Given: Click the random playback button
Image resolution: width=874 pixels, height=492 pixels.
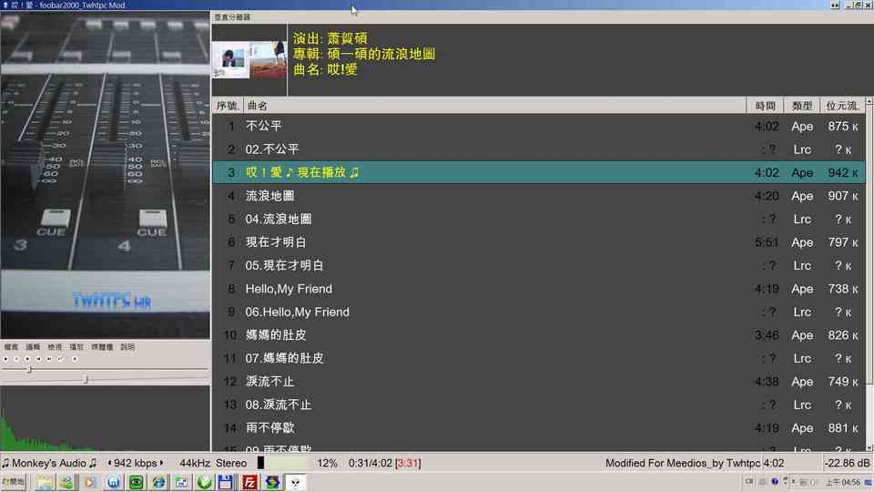Looking at the screenshot, I should pos(60,359).
